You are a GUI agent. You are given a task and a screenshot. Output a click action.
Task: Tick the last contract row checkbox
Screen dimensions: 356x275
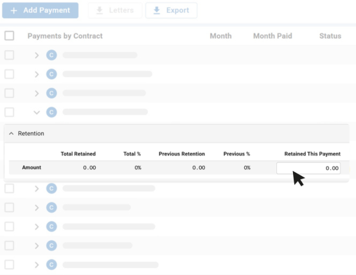coord(9,265)
